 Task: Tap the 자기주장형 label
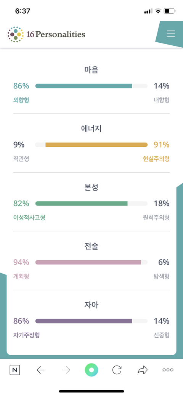[26, 335]
